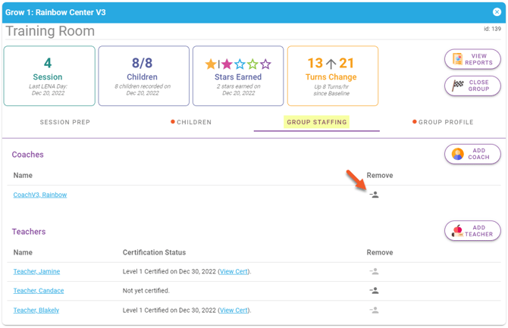The image size is (508, 328).
Task: Click remove icon for Teacher, Jamine
Action: point(374,271)
